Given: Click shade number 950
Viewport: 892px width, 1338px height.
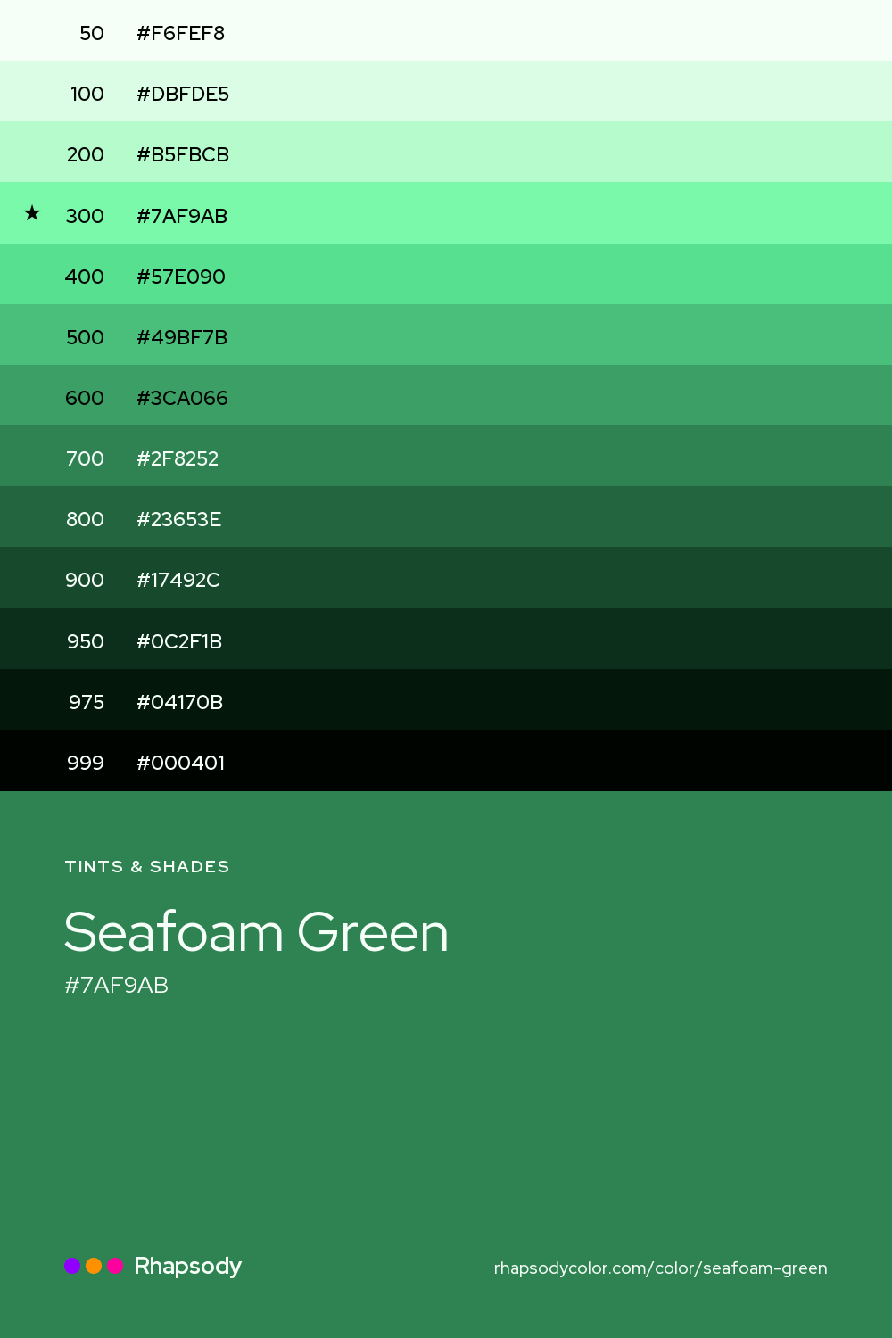Looking at the screenshot, I should [86, 641].
